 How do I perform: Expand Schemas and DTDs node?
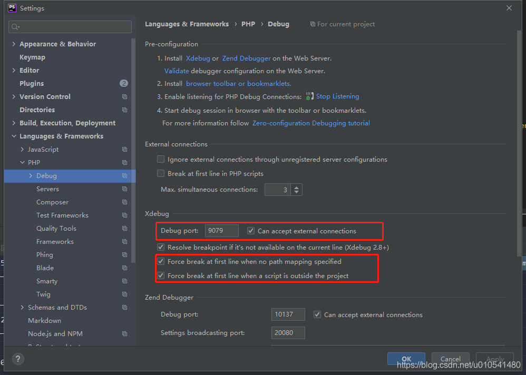tap(22, 307)
